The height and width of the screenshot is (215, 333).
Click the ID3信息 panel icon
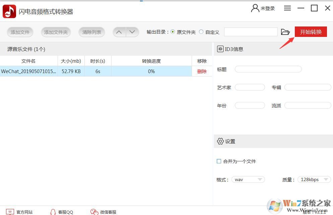pyautogui.click(x=220, y=49)
